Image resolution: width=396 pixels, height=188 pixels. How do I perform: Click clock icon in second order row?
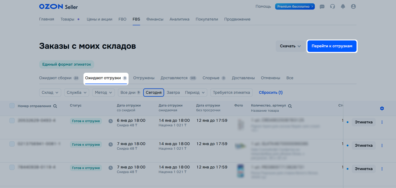point(111,144)
